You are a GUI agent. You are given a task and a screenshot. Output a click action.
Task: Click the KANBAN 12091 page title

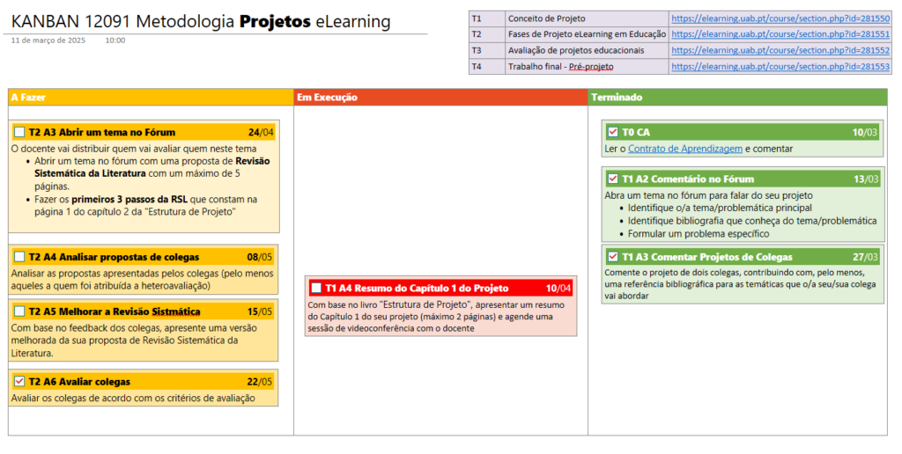click(x=201, y=21)
